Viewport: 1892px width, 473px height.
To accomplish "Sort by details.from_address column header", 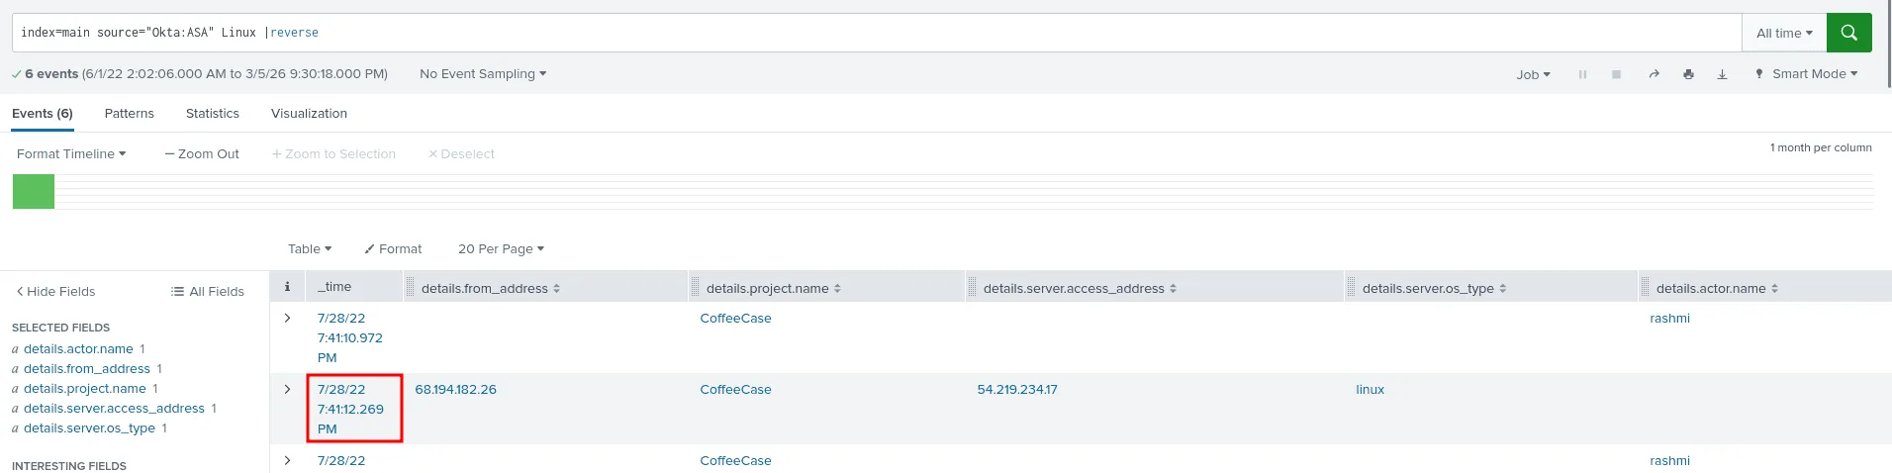I will tap(491, 288).
